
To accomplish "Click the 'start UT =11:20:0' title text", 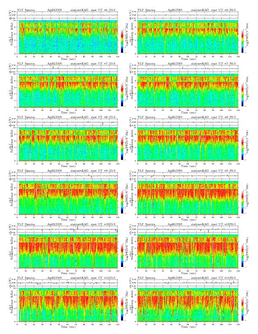I will tap(103, 278).
